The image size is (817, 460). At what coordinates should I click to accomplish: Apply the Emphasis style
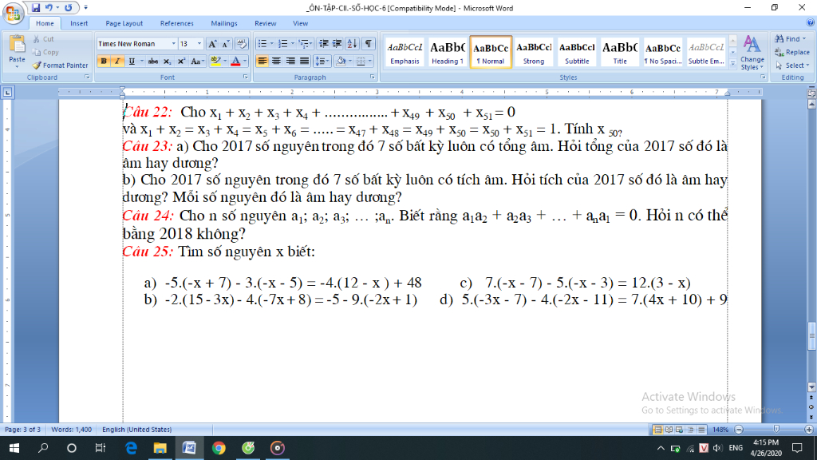(405, 52)
